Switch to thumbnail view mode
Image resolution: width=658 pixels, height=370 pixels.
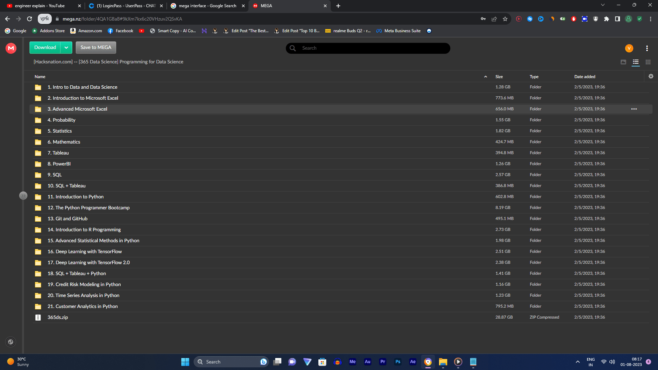(624, 62)
